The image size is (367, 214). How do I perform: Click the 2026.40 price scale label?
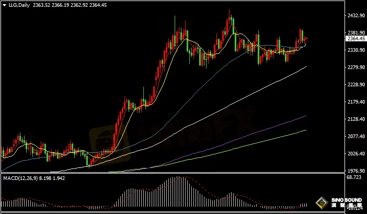(355, 154)
